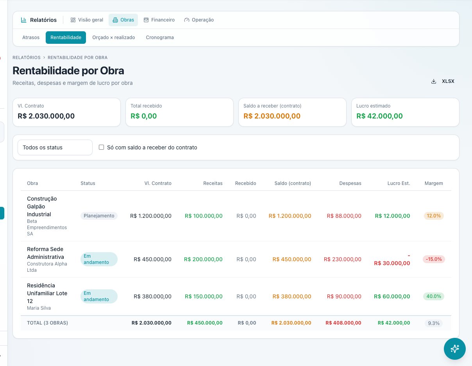Click the Lucro Est. column header
Viewport: 472px width, 366px height.
click(x=399, y=183)
